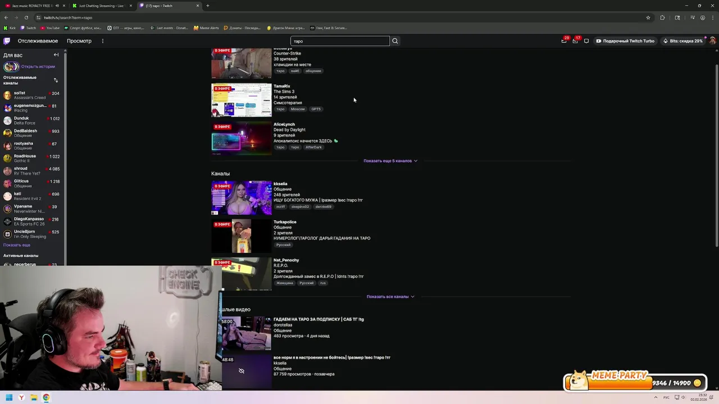The width and height of the screenshot is (719, 404).
Task: Click the address bar URL
Action: click(x=68, y=17)
